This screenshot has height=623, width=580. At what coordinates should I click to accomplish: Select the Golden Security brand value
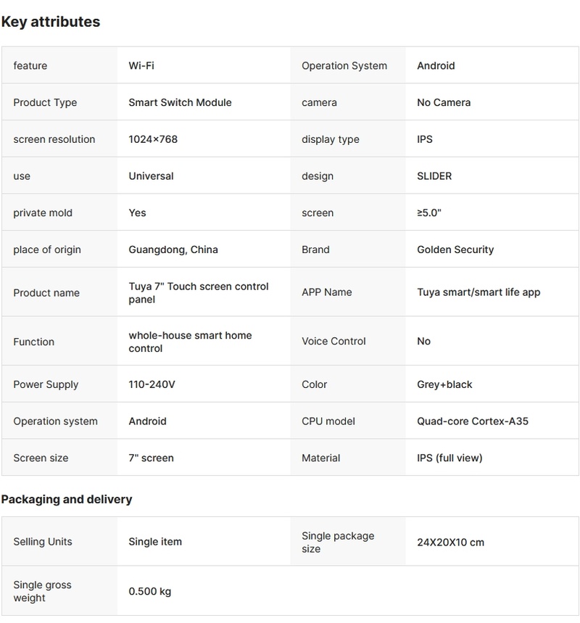tap(455, 249)
